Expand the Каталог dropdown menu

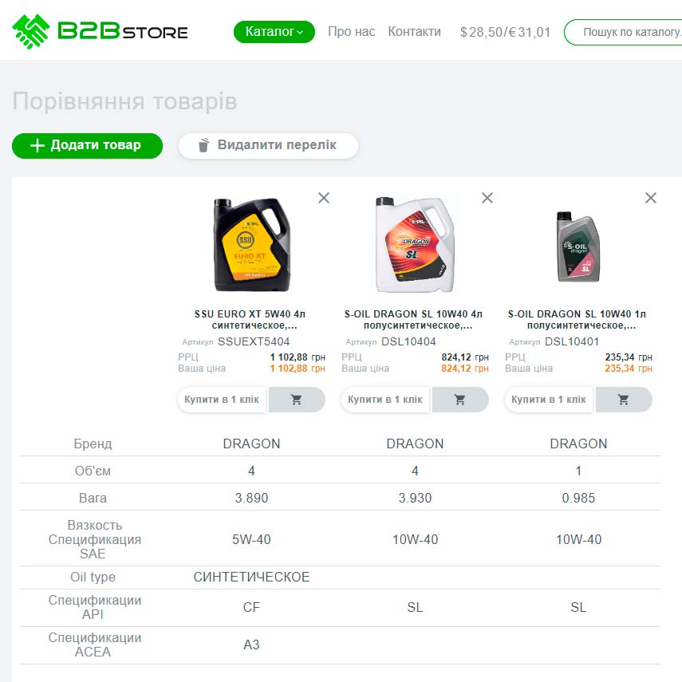pyautogui.click(x=274, y=32)
